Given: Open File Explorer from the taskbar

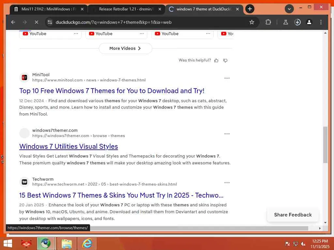Looking at the screenshot, I should pyautogui.click(x=67, y=243).
